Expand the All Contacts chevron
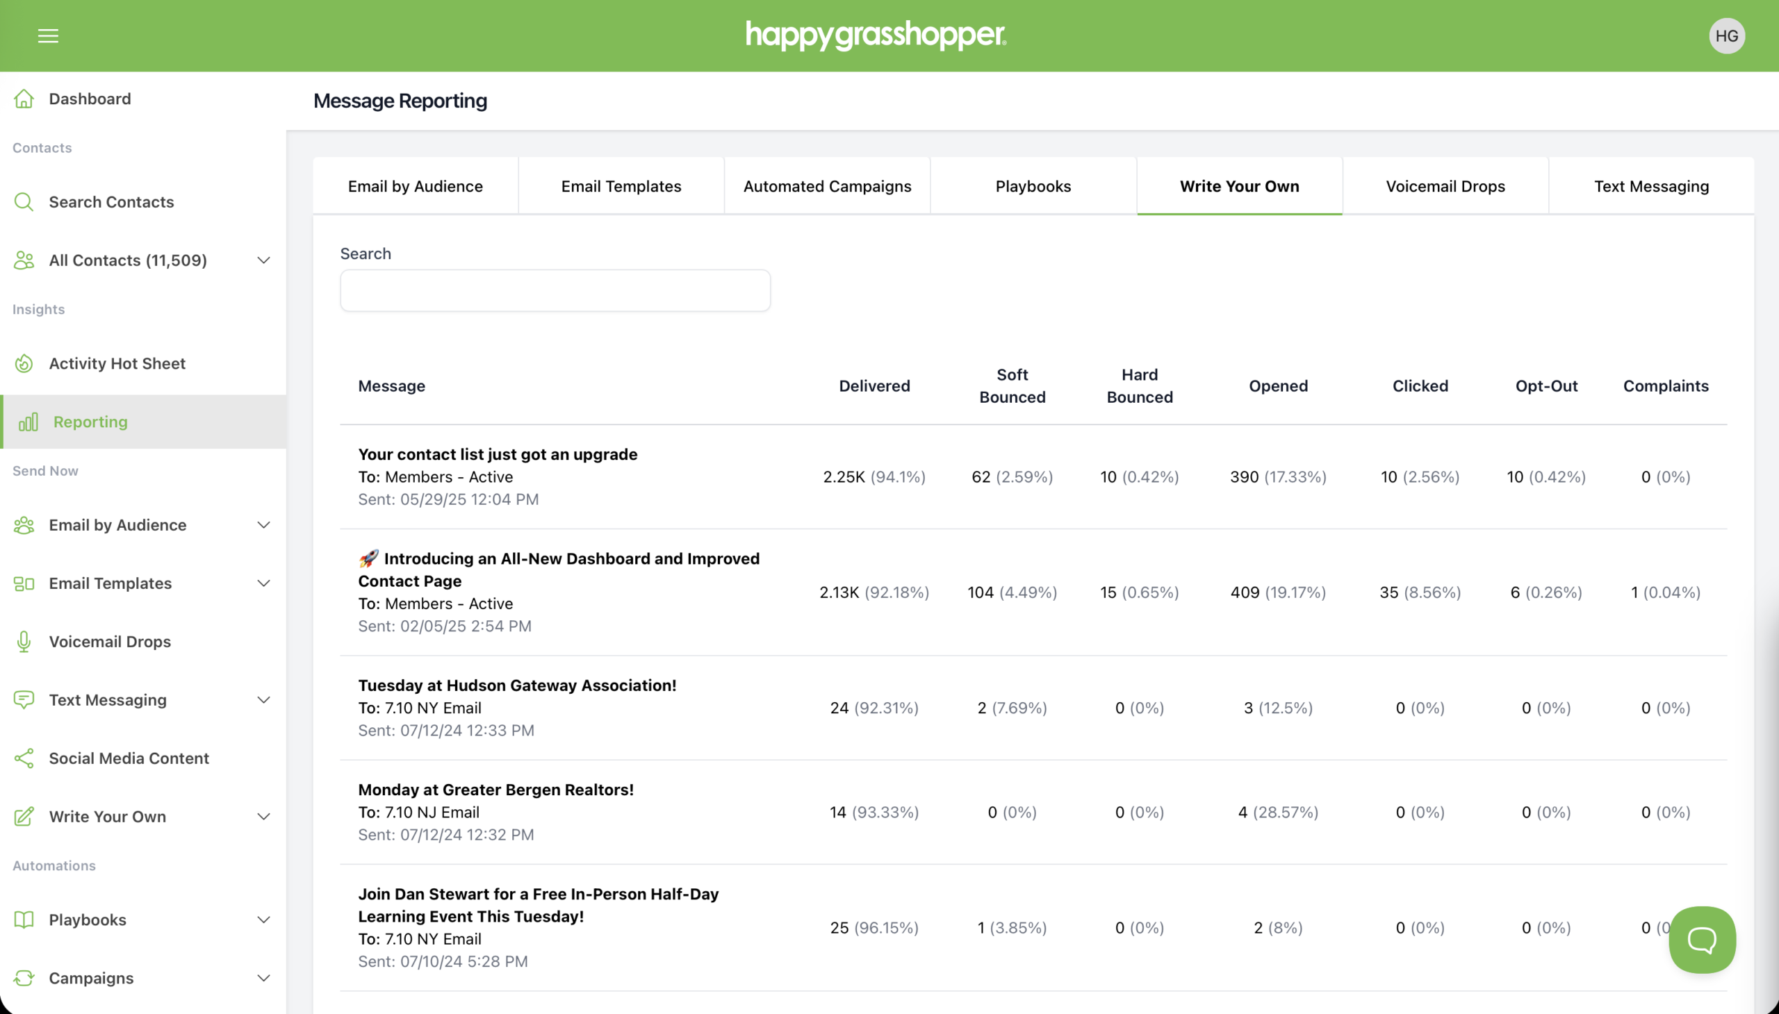This screenshot has height=1014, width=1779. [x=263, y=260]
